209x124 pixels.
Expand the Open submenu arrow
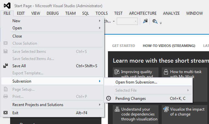(x=99, y=28)
